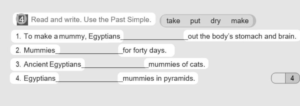
Task: Select the word 'take' in the word bank
Action: coord(173,21)
